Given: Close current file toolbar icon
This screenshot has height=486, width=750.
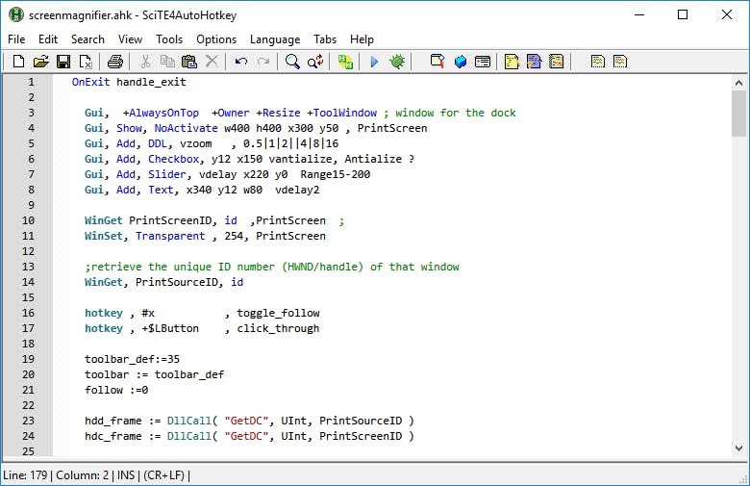Looking at the screenshot, I should pyautogui.click(x=86, y=62).
